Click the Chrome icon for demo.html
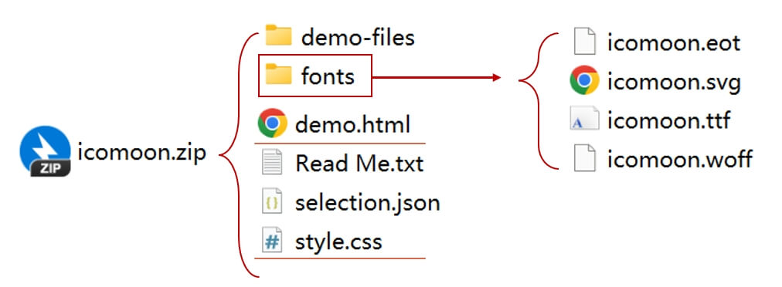The image size is (782, 287). (x=272, y=123)
